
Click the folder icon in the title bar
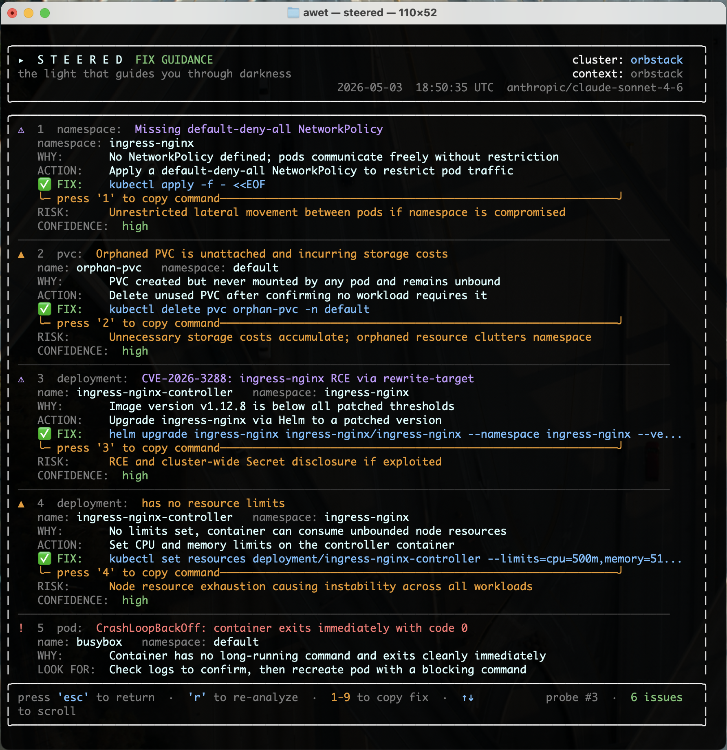(293, 13)
